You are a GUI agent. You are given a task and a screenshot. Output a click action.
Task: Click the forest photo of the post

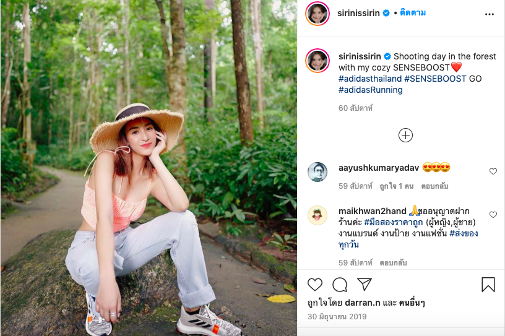[x=149, y=168]
